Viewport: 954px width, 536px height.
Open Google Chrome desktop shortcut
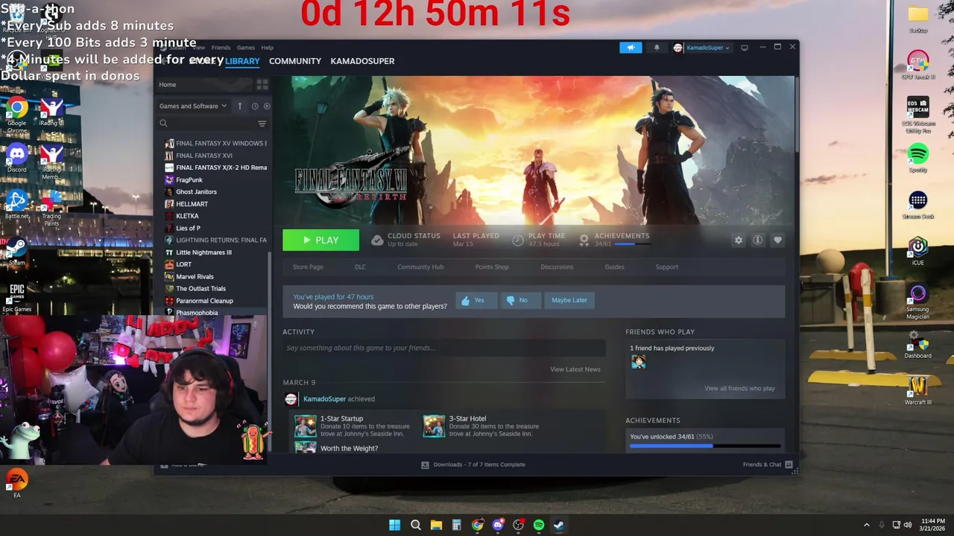(x=16, y=115)
